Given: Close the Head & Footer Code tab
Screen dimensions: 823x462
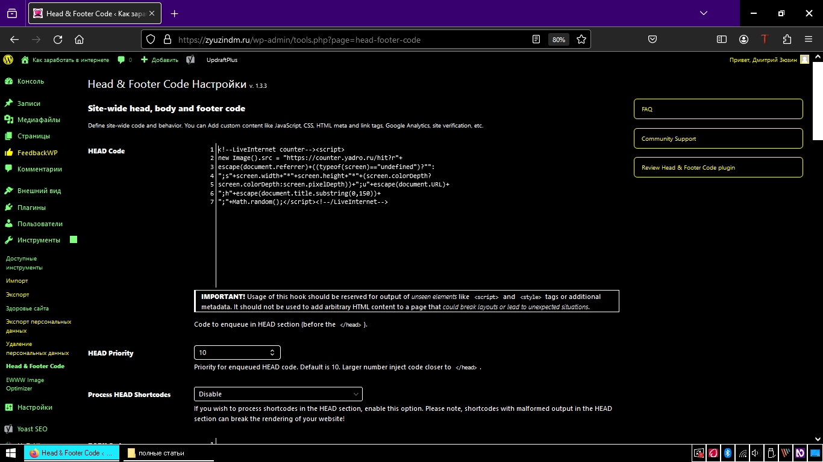Looking at the screenshot, I should click(x=151, y=13).
